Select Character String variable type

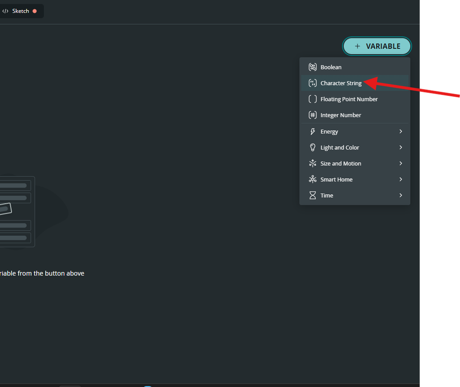(355, 83)
